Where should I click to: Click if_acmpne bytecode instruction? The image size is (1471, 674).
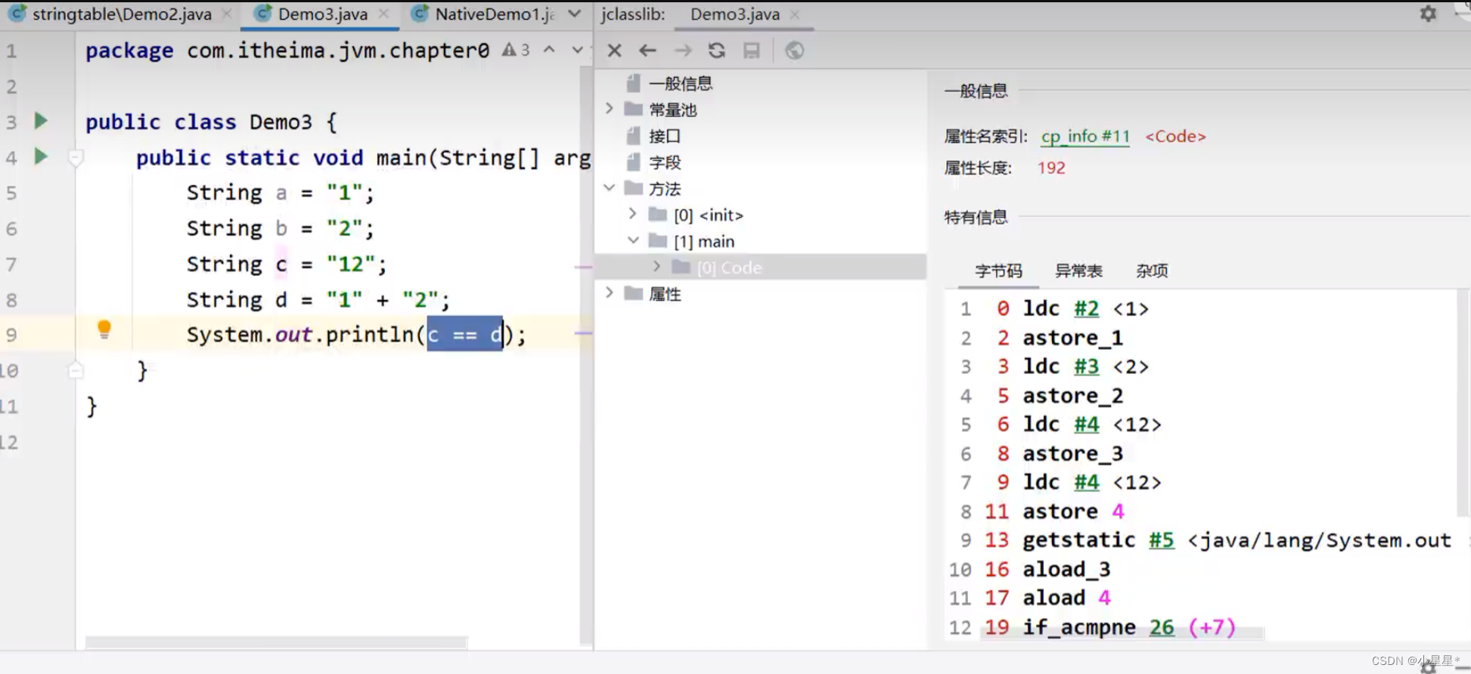(1078, 627)
